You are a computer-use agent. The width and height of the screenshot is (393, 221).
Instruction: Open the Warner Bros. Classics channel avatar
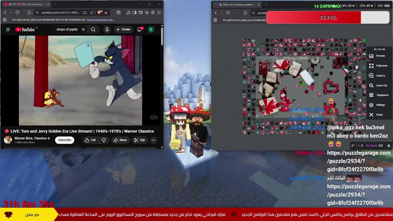[x=8, y=140]
